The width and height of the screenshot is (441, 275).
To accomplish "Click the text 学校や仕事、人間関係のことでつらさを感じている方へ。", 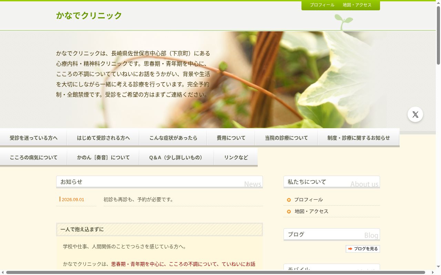I will coord(125,246).
